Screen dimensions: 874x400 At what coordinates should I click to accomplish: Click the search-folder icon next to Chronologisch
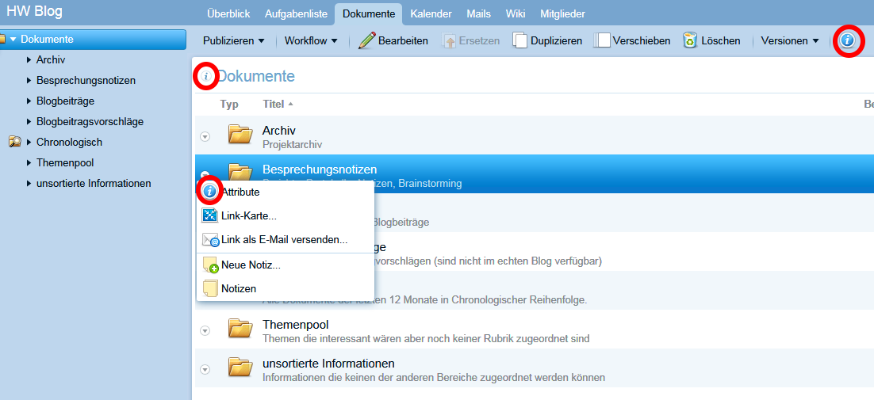15,143
